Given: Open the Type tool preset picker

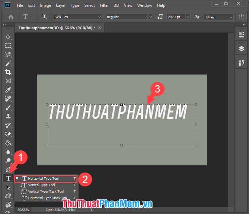Looking at the screenshot, I should (28, 17).
